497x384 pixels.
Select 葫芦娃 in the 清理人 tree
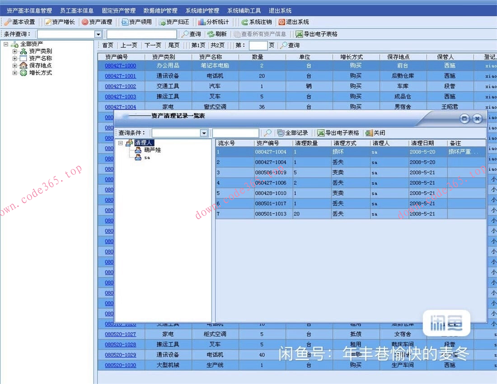[152, 150]
